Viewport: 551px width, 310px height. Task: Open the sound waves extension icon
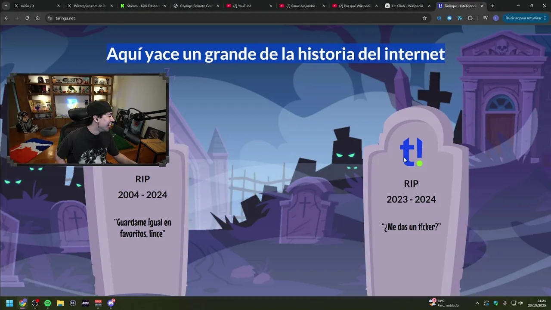439,18
